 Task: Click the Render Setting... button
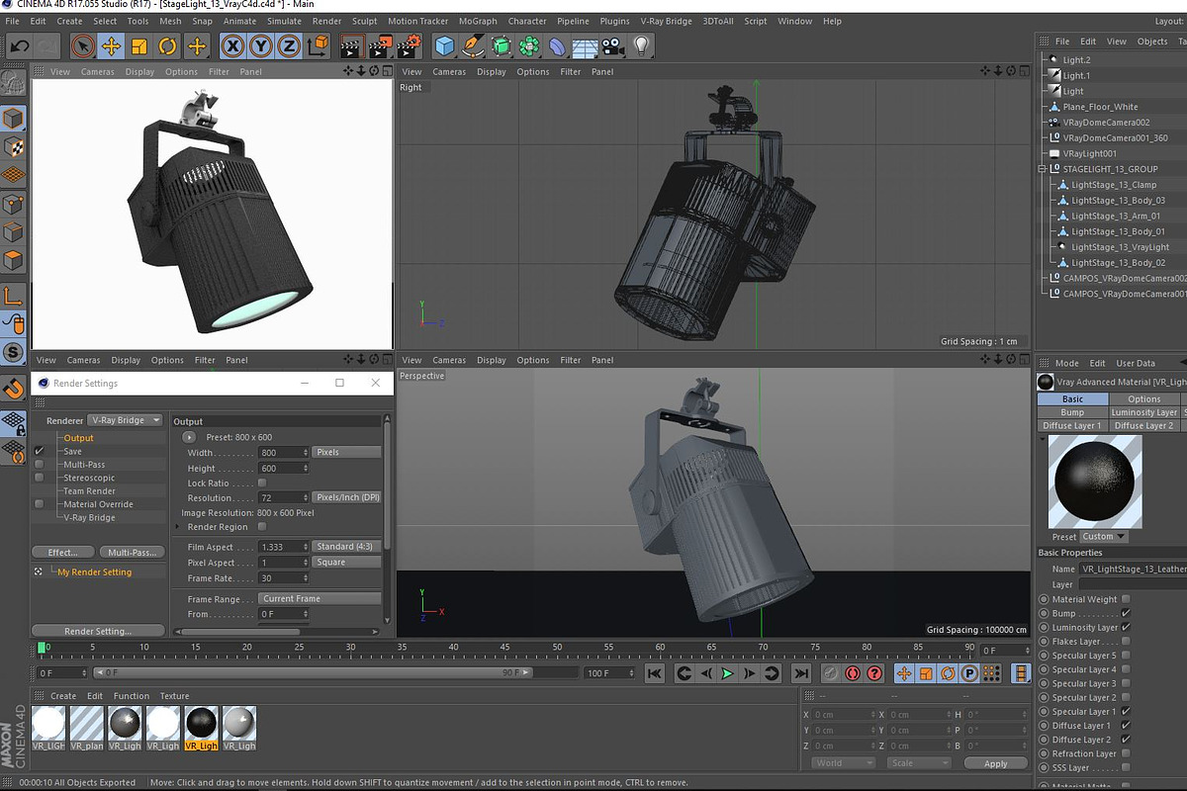98,631
